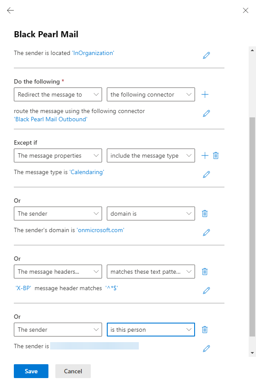Open the 'Redirect the message to' dropdown
Image resolution: width=256 pixels, height=385 pixels.
(x=58, y=94)
